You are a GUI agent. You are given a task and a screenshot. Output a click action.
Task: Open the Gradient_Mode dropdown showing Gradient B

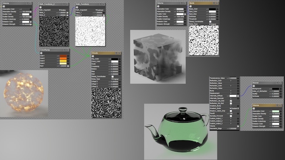point(234,108)
